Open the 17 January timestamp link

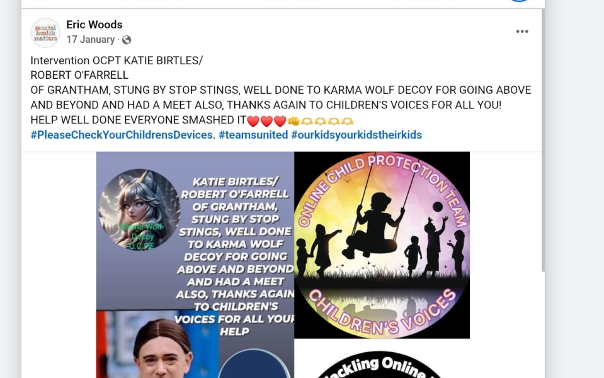pyautogui.click(x=91, y=39)
